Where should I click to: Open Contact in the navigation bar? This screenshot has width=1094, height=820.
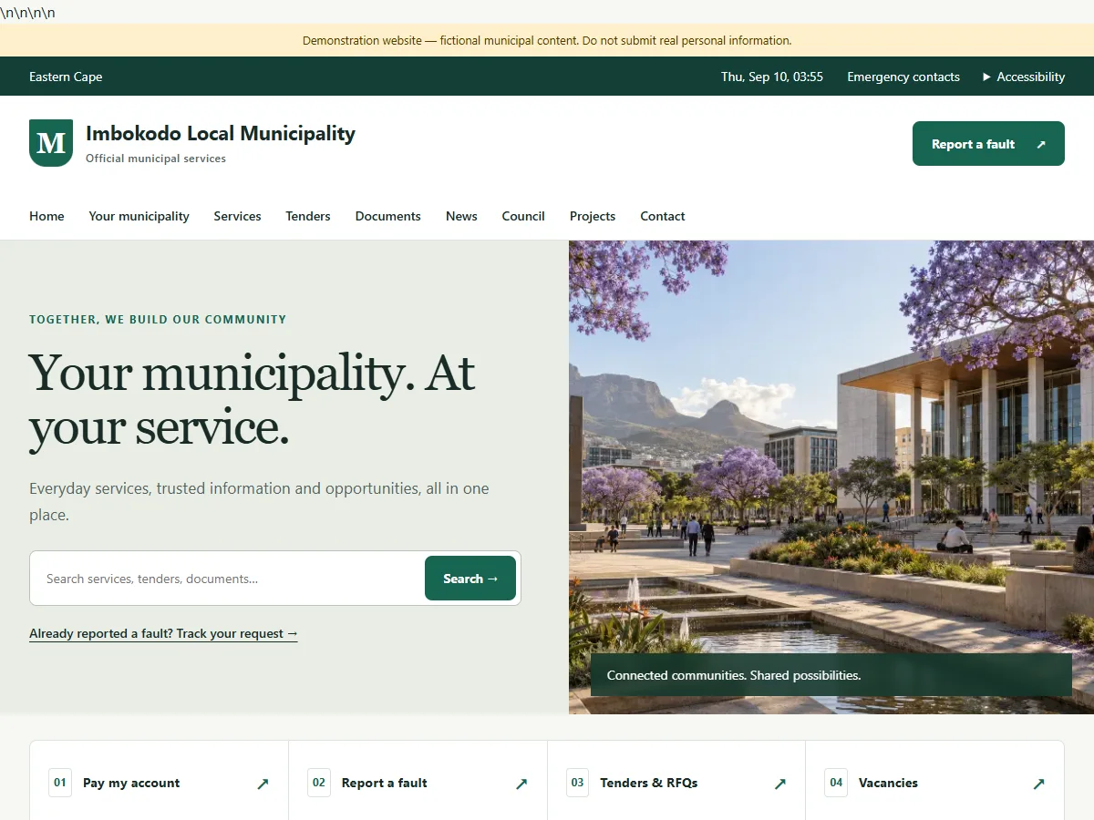(x=663, y=216)
